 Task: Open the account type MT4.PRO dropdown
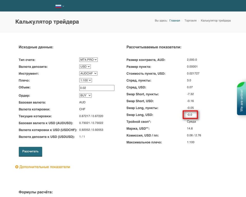pos(88,60)
